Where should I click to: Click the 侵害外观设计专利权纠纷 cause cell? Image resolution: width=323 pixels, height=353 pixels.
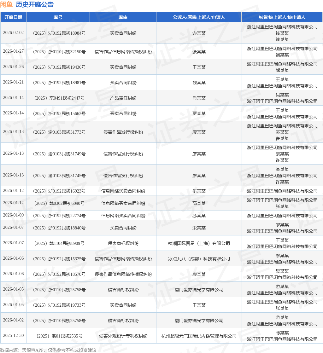click(123, 336)
